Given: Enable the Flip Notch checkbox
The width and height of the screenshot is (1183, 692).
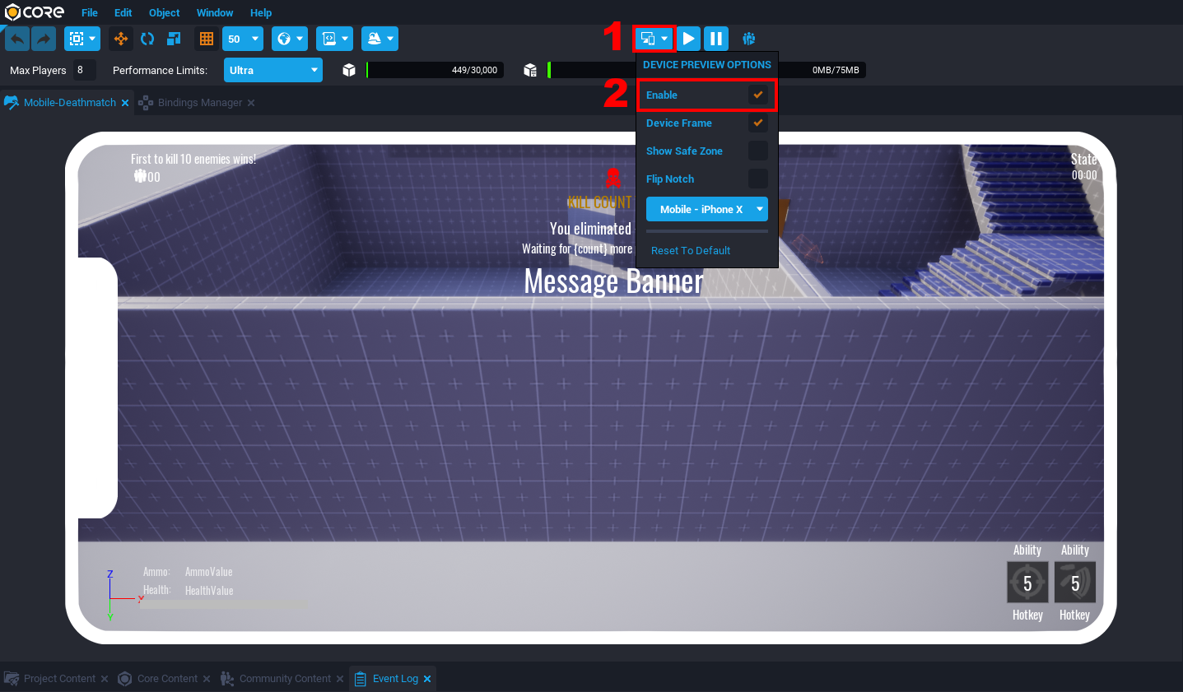Looking at the screenshot, I should tap(757, 179).
